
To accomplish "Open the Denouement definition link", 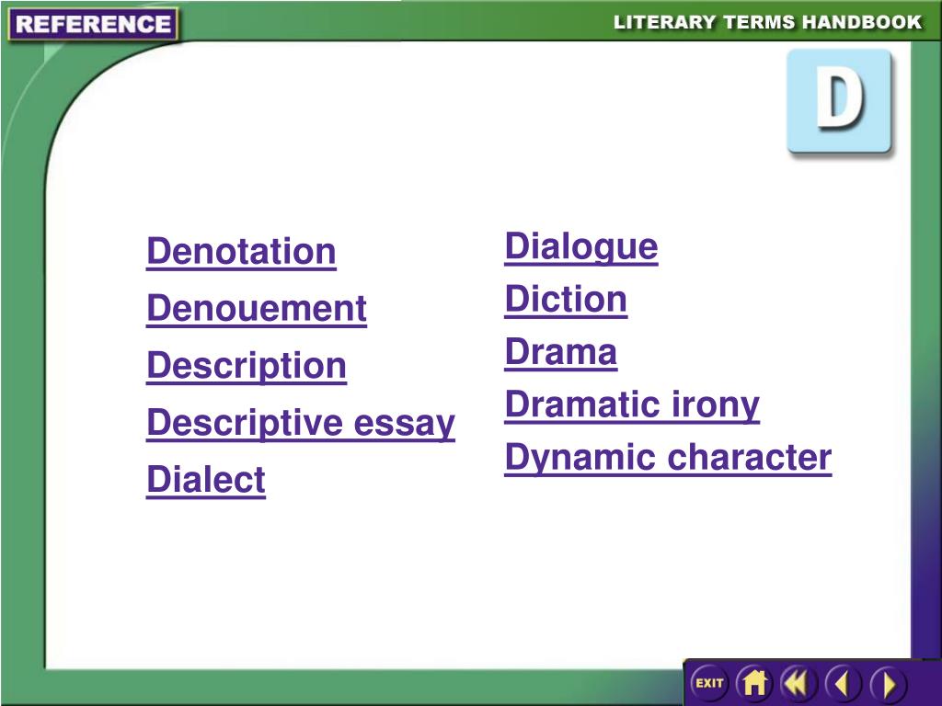I will click(x=257, y=309).
